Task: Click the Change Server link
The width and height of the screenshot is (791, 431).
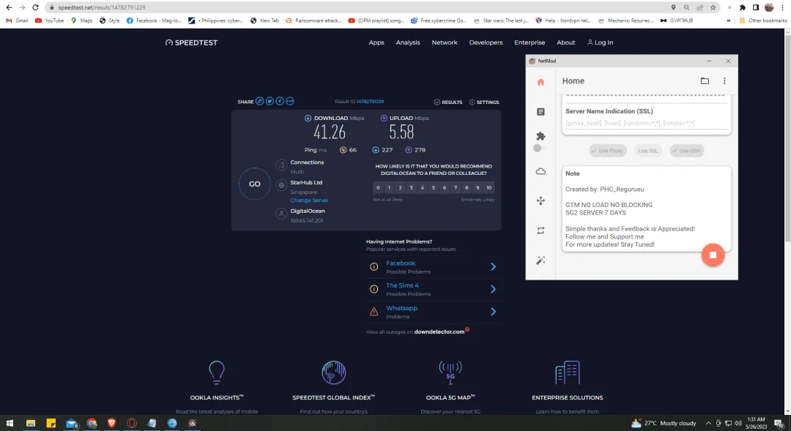Action: click(x=309, y=200)
